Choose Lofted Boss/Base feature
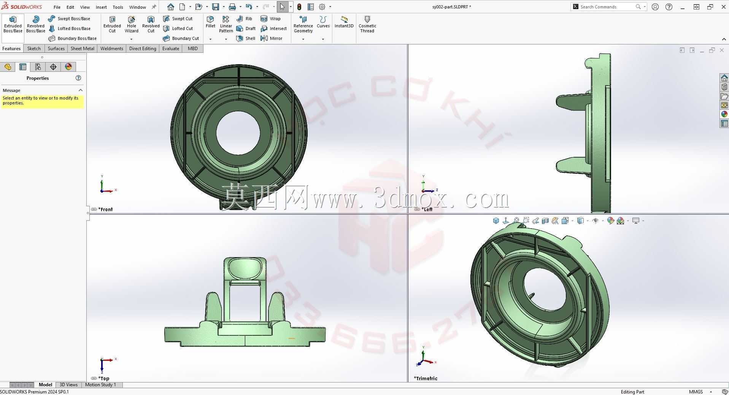Viewport: 729px width, 395px height. click(70, 28)
